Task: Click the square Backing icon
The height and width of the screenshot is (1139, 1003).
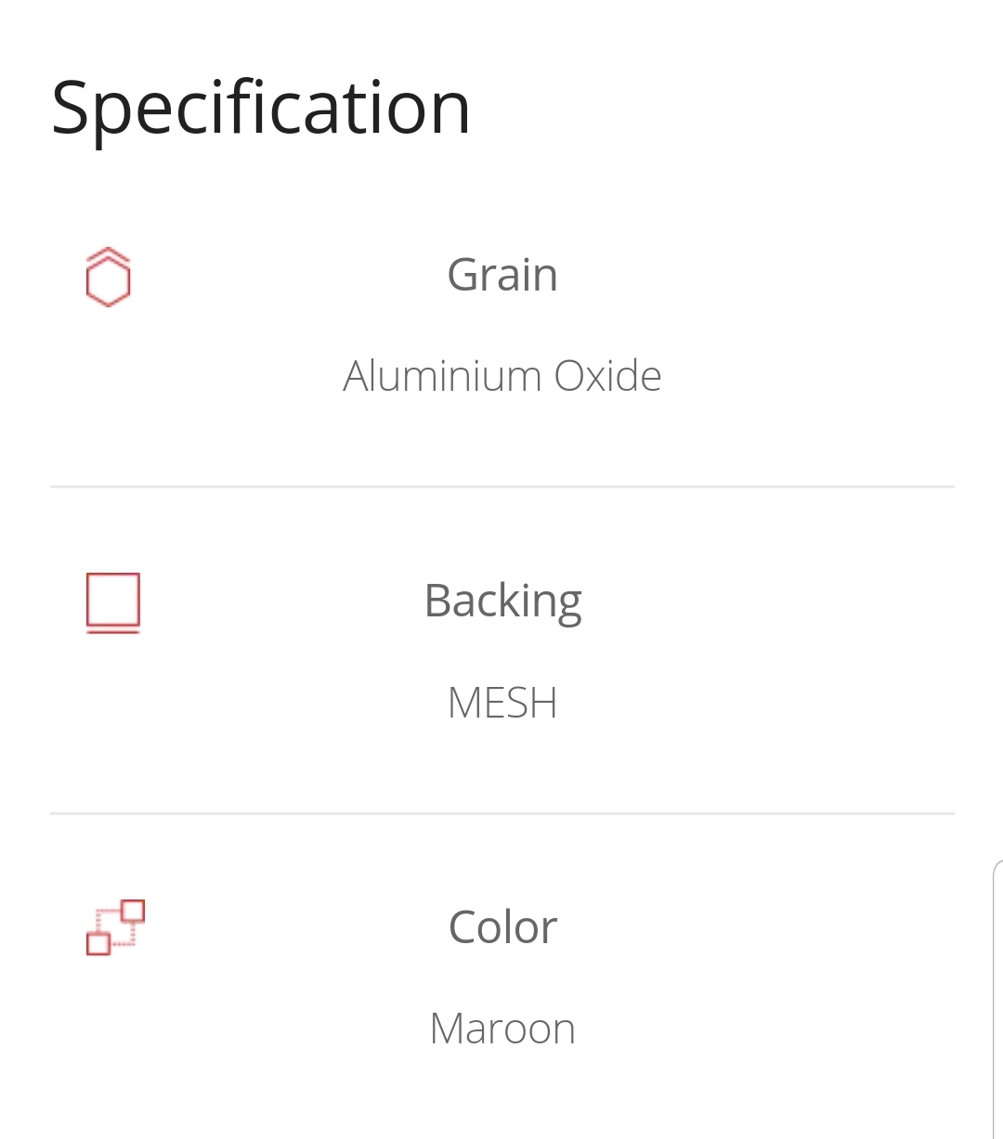Action: click(x=113, y=603)
